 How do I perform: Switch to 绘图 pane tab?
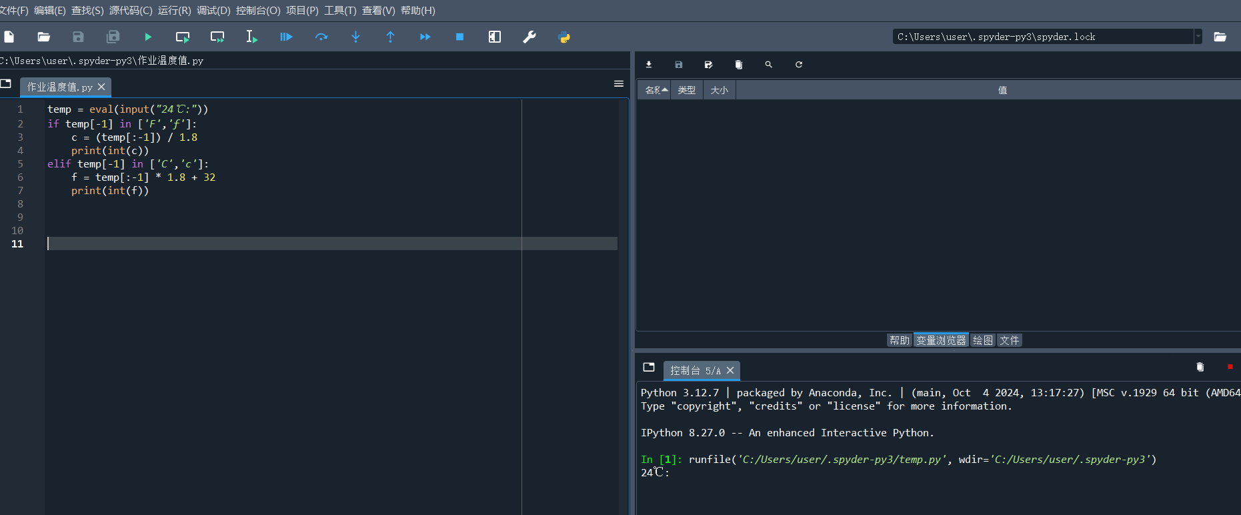[983, 340]
